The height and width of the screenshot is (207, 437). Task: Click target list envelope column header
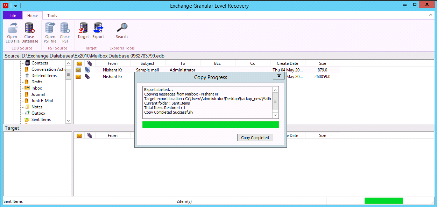[x=79, y=136]
